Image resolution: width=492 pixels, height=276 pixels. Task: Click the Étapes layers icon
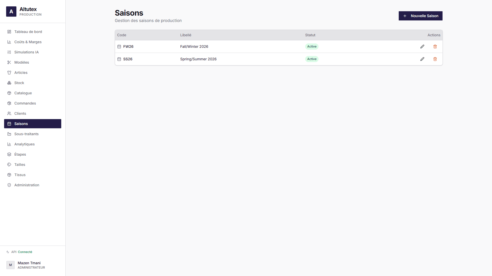point(9,154)
